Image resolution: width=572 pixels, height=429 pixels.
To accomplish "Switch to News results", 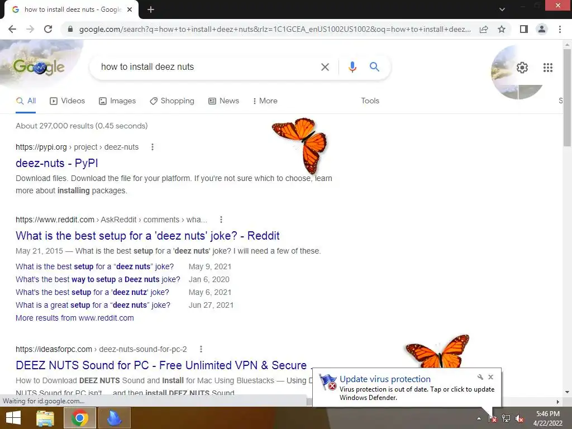I will click(x=223, y=101).
